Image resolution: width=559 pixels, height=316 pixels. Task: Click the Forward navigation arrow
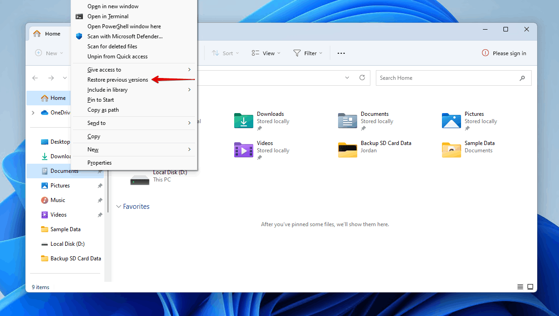pos(51,78)
